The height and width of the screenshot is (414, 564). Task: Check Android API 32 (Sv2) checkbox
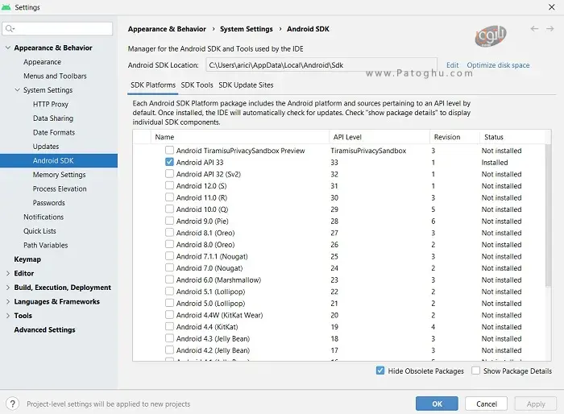click(169, 174)
